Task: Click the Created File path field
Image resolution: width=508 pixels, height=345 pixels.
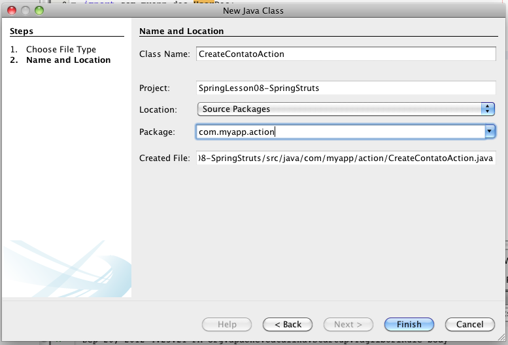Action: click(x=346, y=158)
